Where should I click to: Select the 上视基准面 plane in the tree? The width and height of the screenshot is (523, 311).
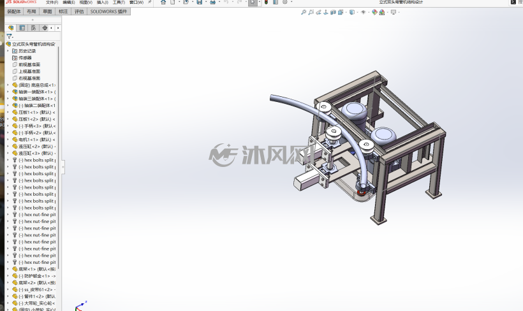pyautogui.click(x=29, y=71)
